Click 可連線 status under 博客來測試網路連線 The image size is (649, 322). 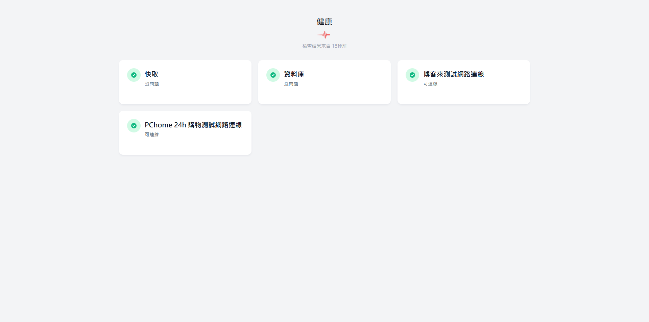(430, 84)
